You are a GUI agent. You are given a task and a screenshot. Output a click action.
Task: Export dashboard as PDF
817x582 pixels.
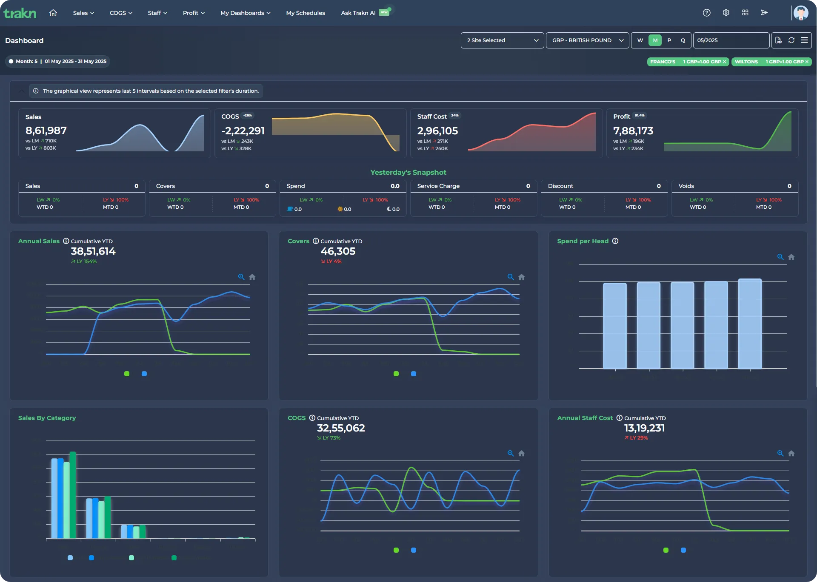[x=778, y=40]
